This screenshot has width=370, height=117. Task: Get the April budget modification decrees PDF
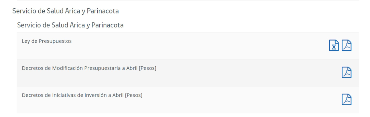click(347, 72)
